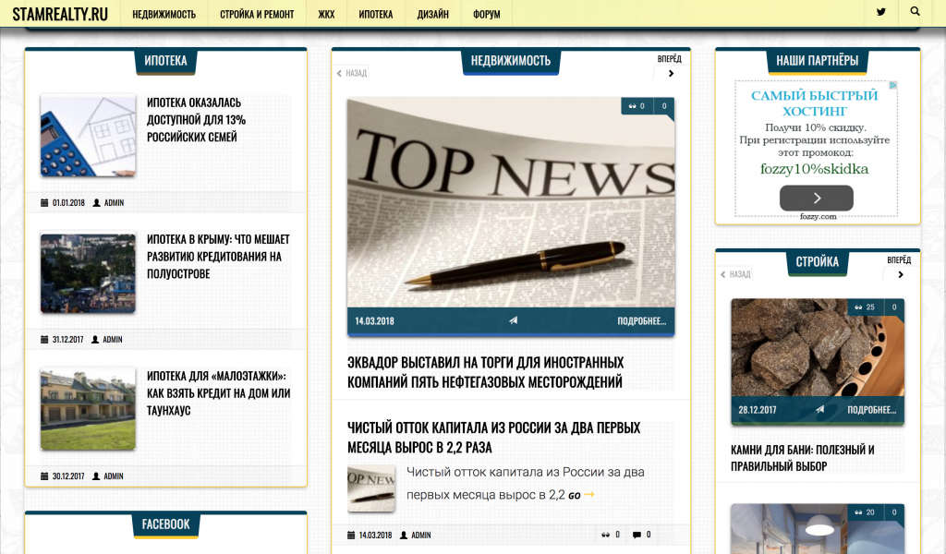Click Подробнее on Top News image
This screenshot has width=946, height=554.
[641, 321]
